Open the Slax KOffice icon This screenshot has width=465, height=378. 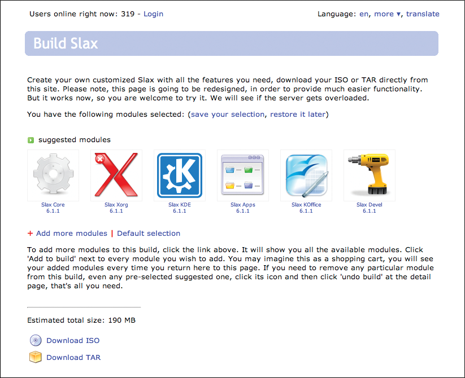coord(306,175)
